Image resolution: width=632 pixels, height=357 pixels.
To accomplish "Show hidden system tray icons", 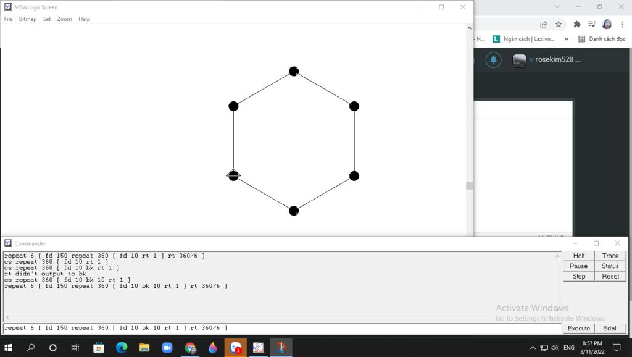I will tap(533, 347).
